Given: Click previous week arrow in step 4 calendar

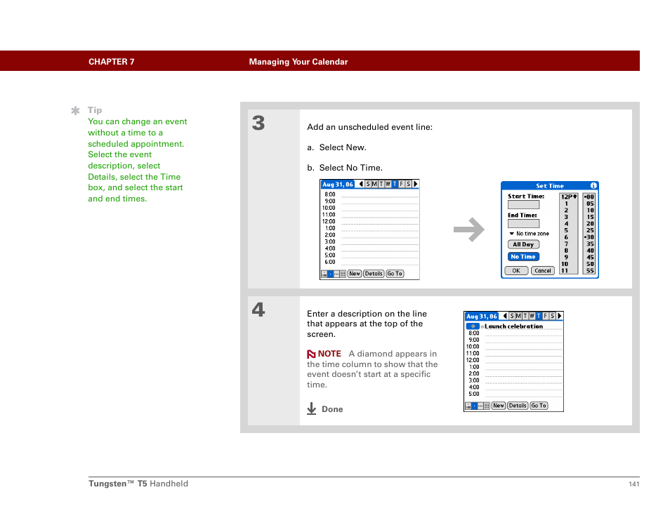Looking at the screenshot, I should point(505,316).
